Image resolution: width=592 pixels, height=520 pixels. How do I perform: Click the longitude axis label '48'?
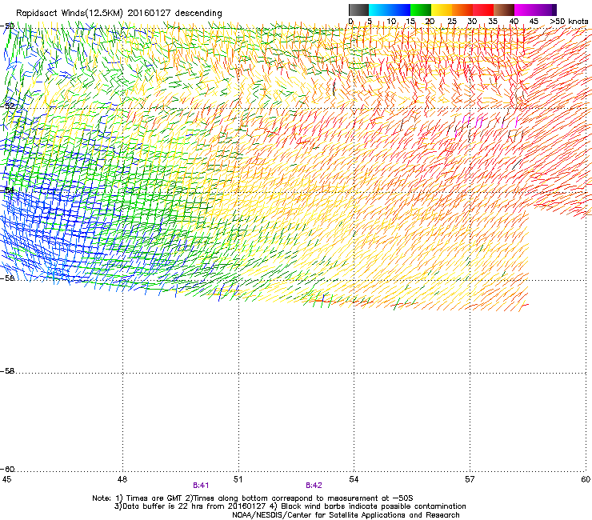(x=122, y=479)
